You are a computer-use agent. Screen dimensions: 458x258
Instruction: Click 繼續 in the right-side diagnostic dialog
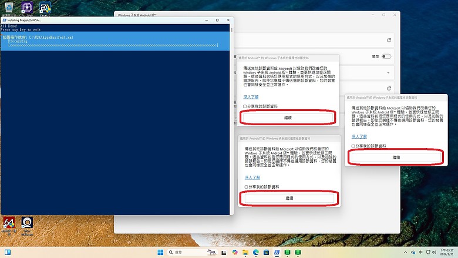[396, 157]
